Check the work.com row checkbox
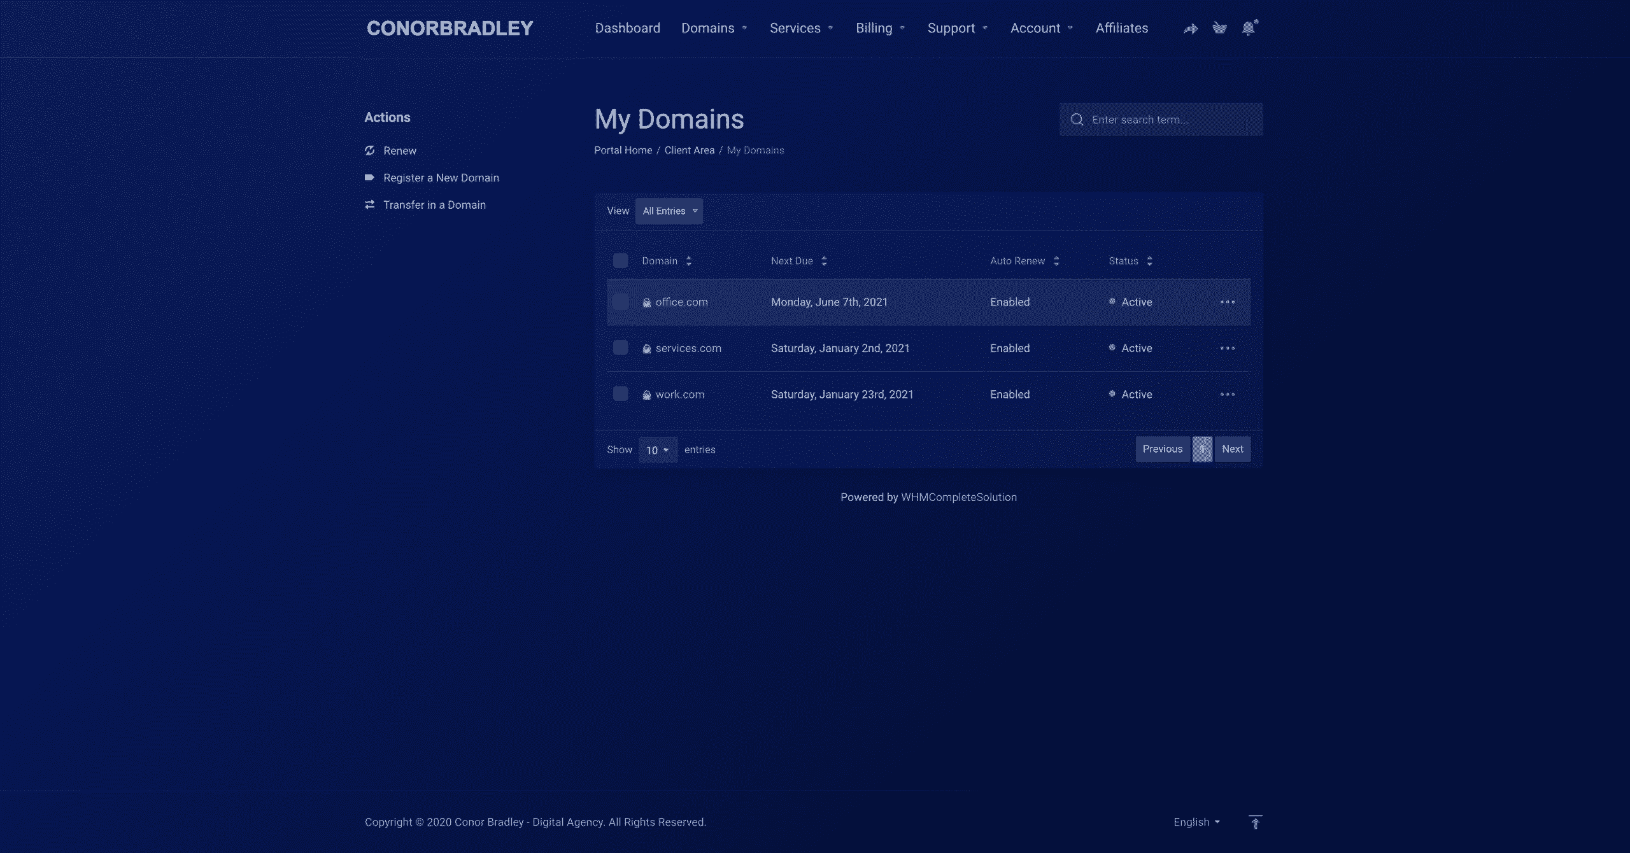The width and height of the screenshot is (1630, 853). point(620,394)
